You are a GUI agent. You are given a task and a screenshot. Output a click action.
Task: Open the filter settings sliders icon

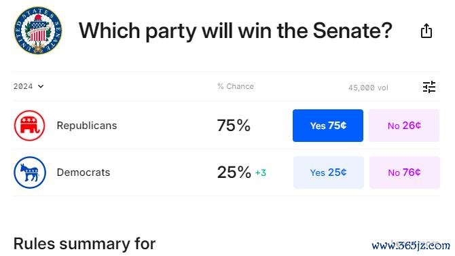pyautogui.click(x=429, y=86)
